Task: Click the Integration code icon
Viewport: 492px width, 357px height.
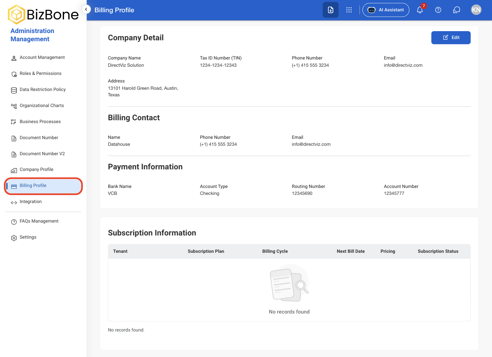Action: coord(14,202)
